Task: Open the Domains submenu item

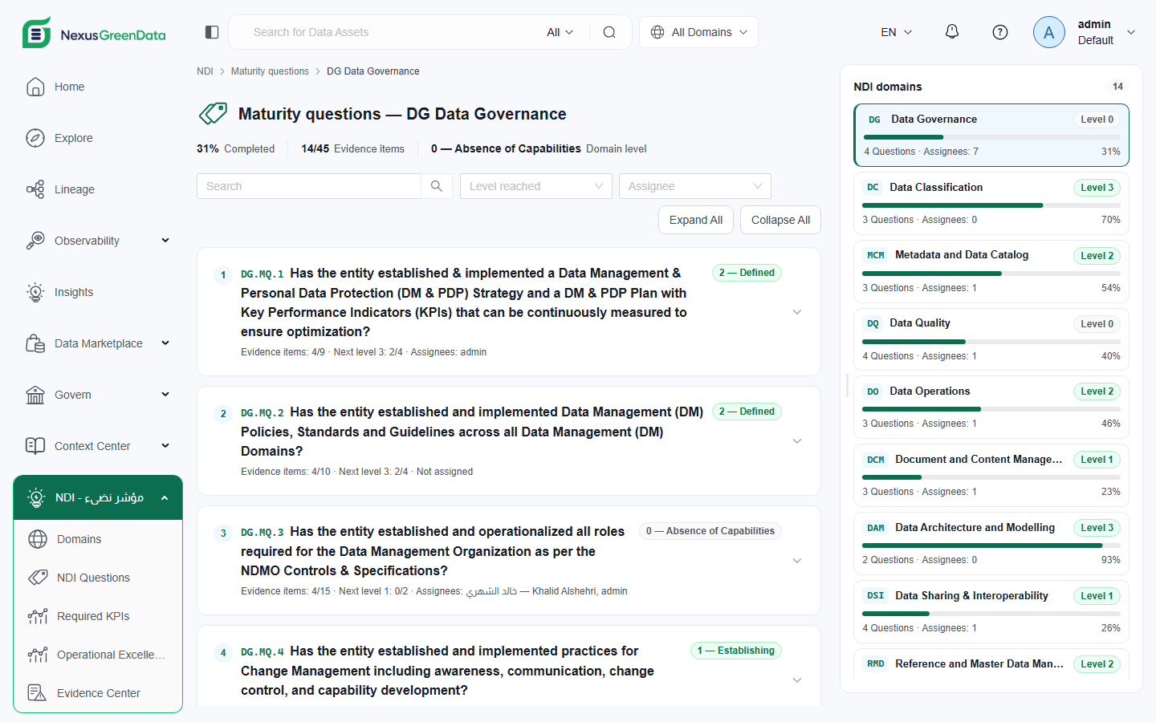Action: (x=98, y=539)
